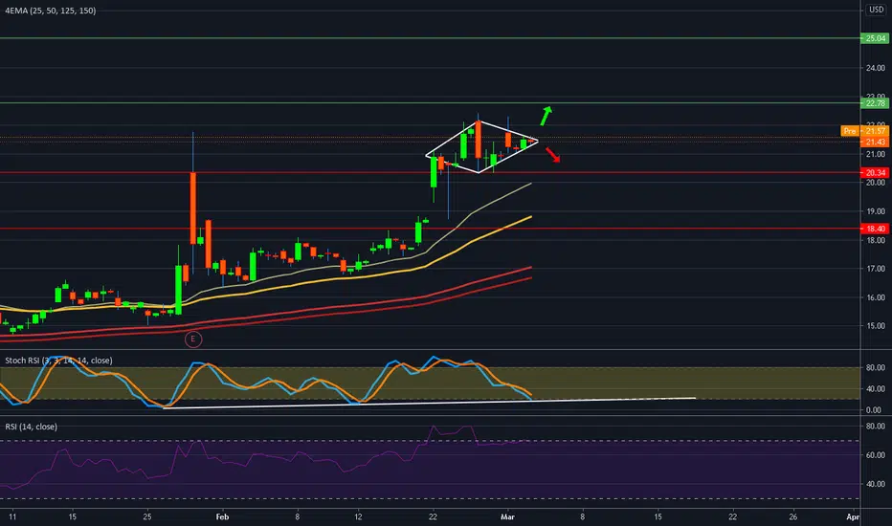Click the Apr date label on time axis
The image size is (892, 526).
pos(852,516)
